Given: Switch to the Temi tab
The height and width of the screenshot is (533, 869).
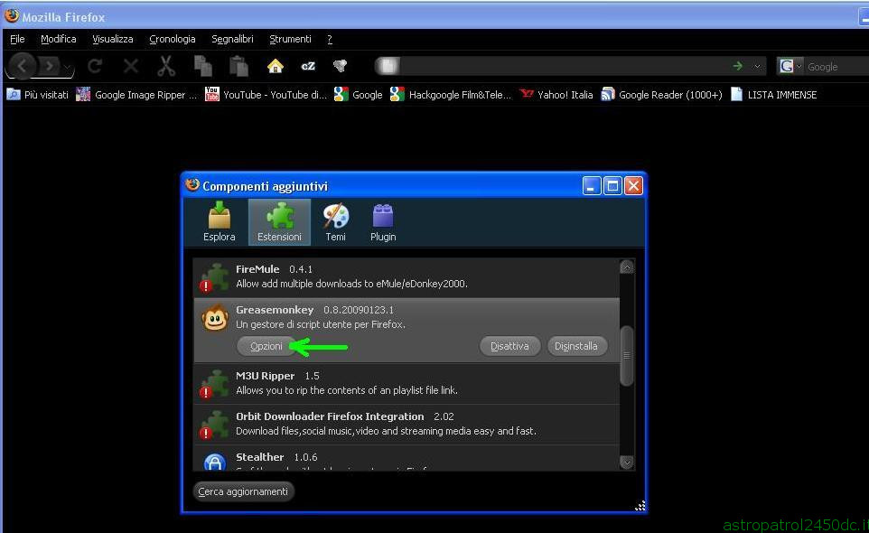Looking at the screenshot, I should tap(335, 221).
